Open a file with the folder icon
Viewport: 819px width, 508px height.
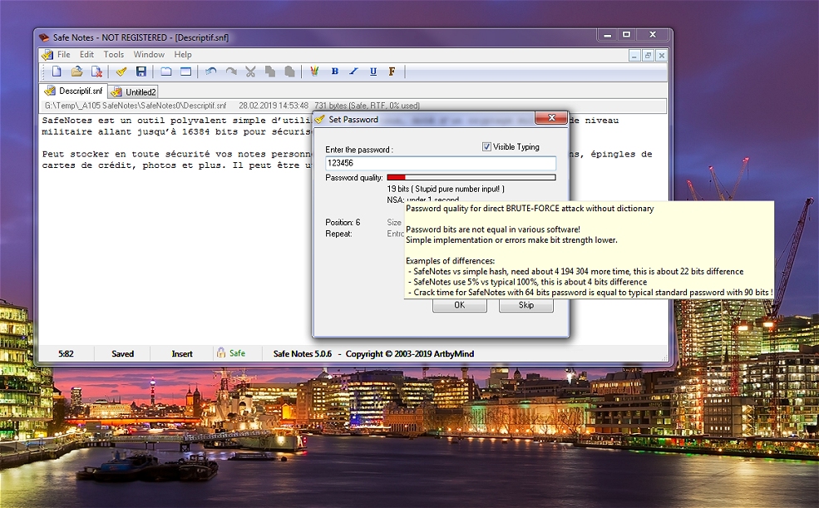point(76,72)
